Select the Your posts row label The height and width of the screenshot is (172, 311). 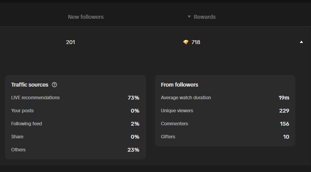point(22,111)
